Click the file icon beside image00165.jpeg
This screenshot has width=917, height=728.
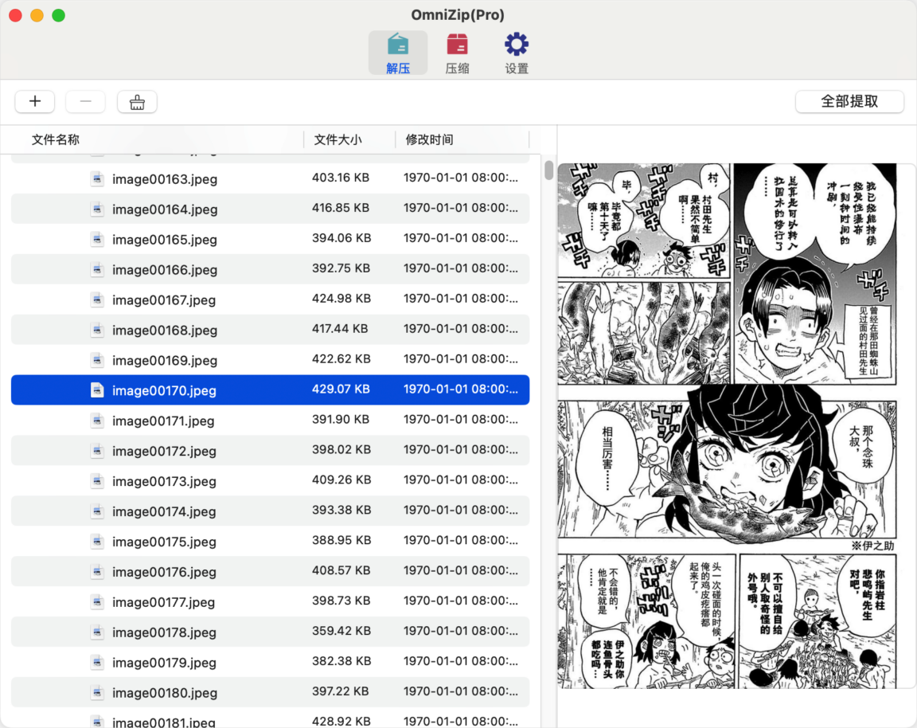98,240
